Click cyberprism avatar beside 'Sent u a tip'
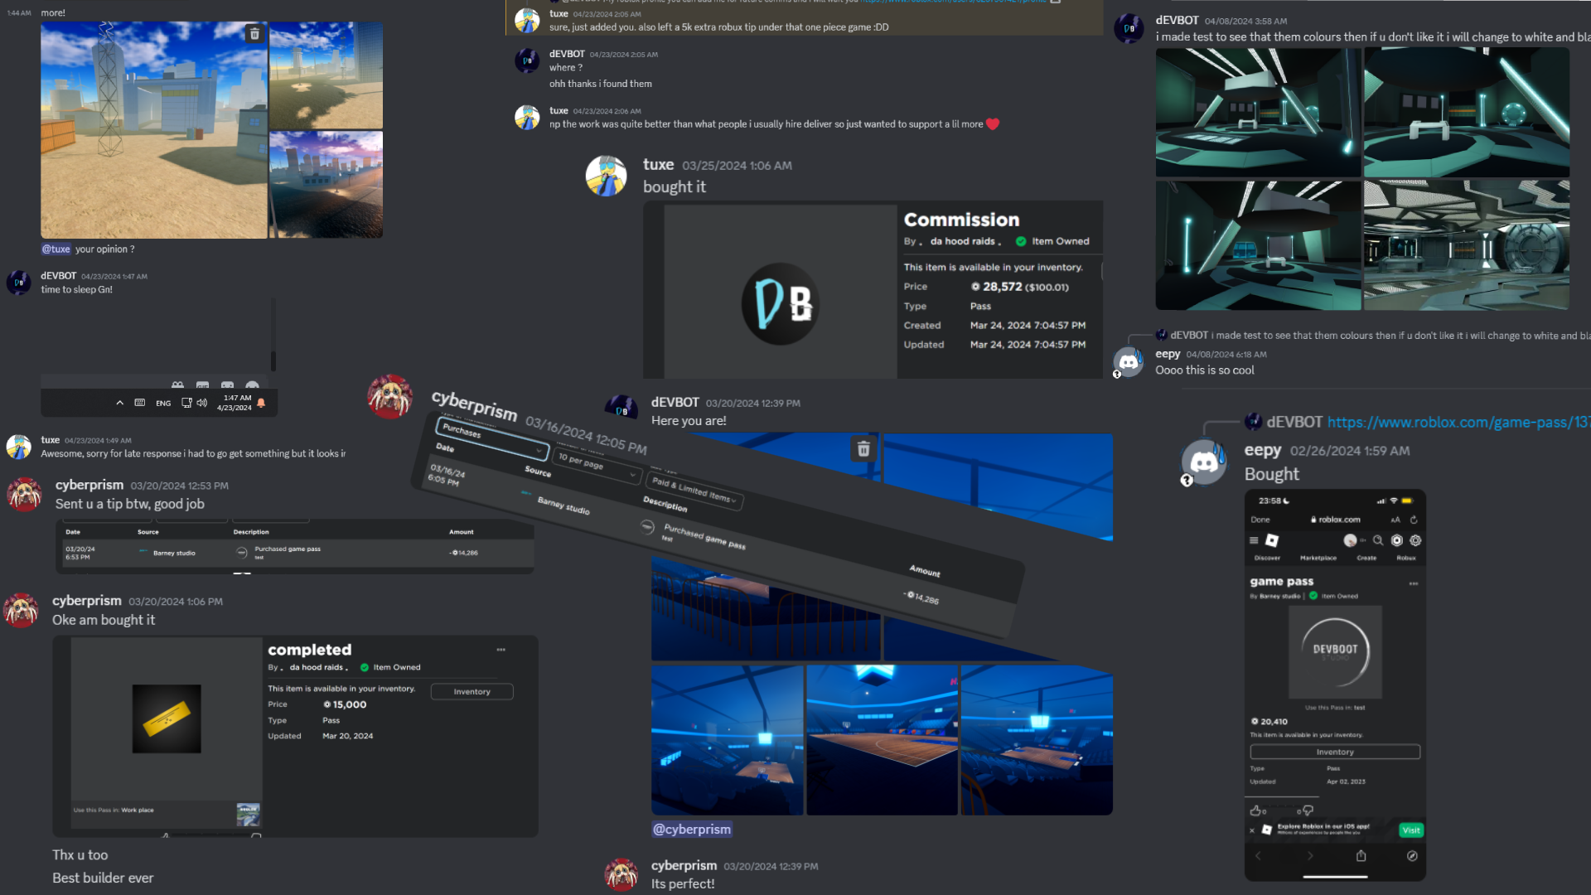 (24, 494)
